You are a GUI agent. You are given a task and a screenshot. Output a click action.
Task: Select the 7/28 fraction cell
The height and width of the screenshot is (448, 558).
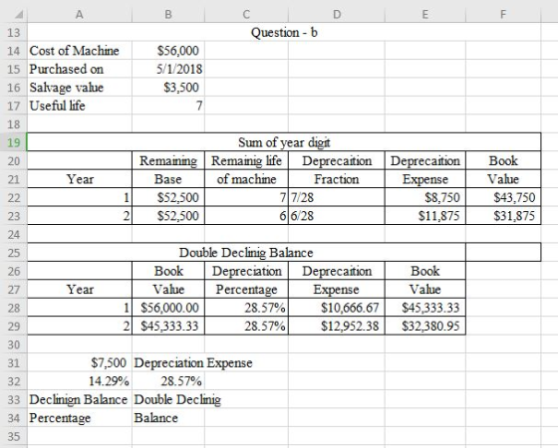(337, 197)
